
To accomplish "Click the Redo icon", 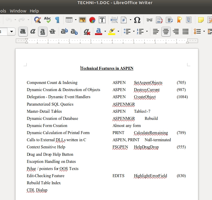I will (22, 20).
